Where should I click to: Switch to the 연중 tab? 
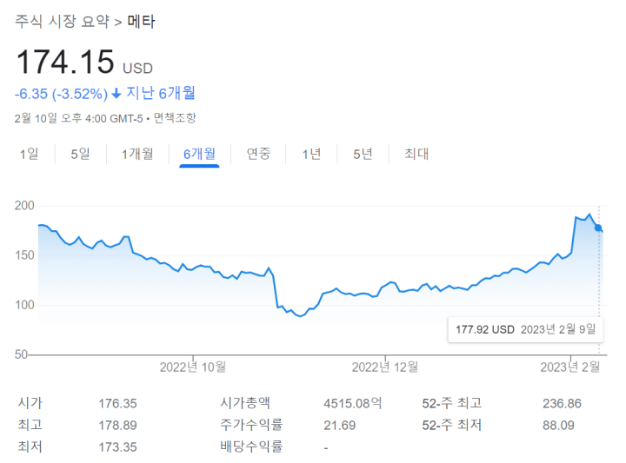(258, 154)
